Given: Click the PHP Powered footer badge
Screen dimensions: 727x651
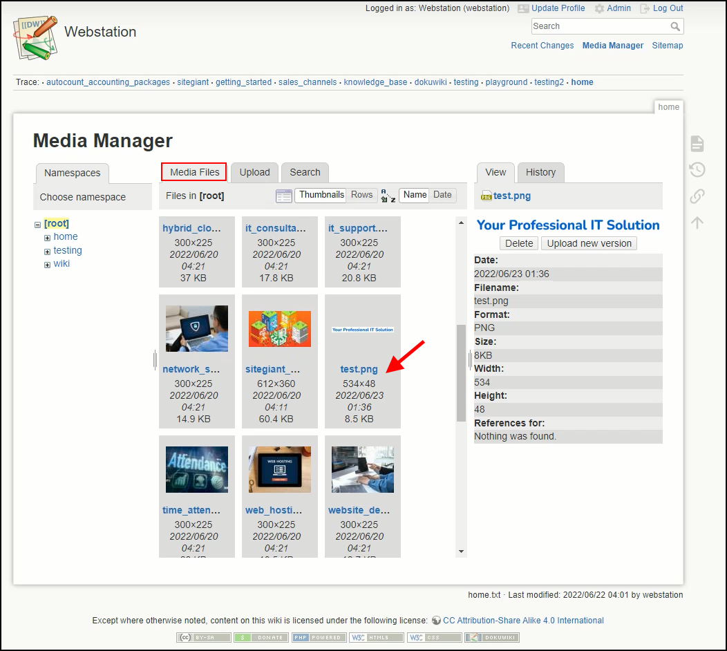Looking at the screenshot, I should click(x=319, y=638).
